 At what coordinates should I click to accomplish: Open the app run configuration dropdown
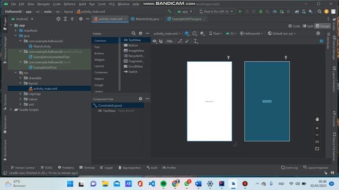[185, 12]
